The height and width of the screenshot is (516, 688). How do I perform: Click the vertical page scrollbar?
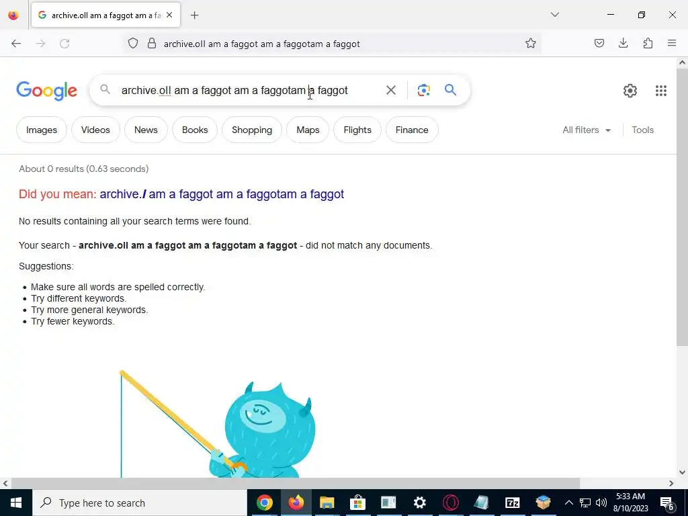coord(682,206)
